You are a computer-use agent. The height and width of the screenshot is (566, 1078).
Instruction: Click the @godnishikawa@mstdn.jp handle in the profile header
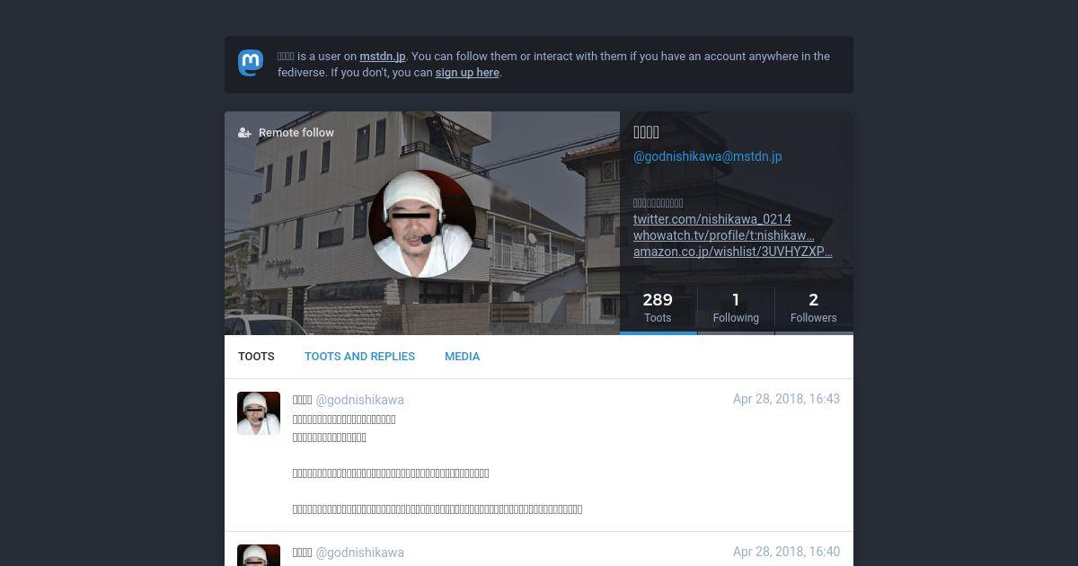pyautogui.click(x=708, y=156)
